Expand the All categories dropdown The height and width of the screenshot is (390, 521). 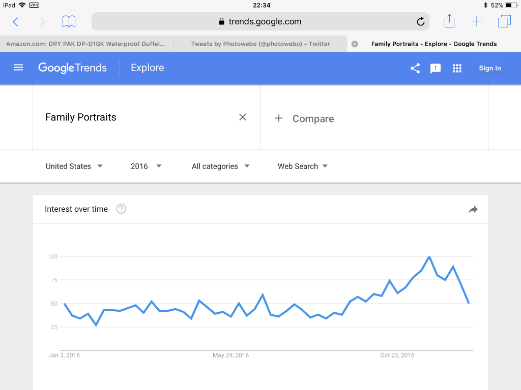click(x=220, y=166)
